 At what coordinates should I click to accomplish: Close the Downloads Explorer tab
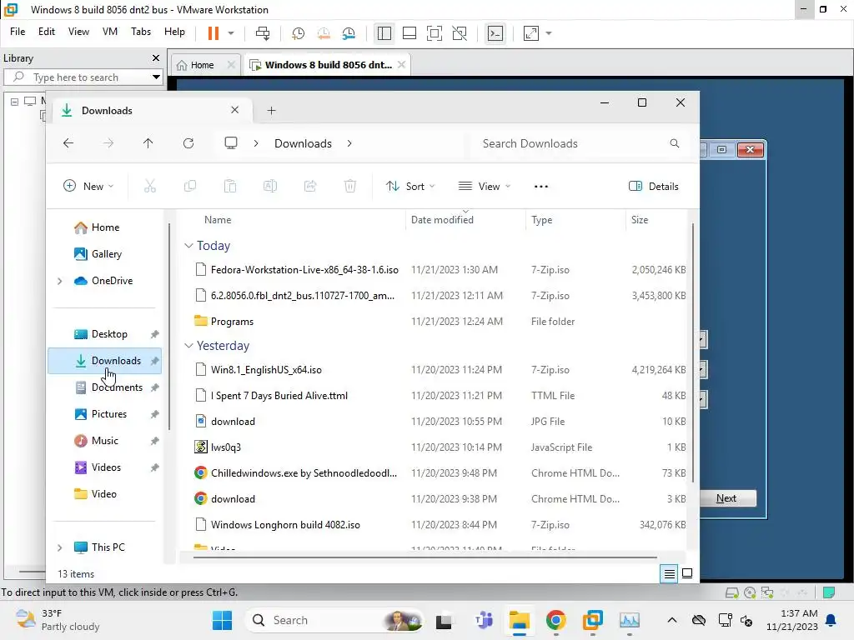[234, 110]
